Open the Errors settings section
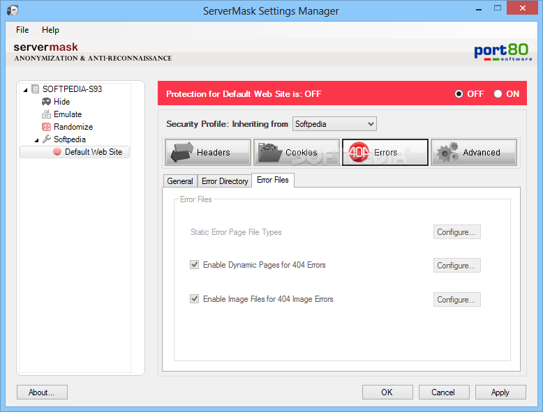543x412 pixels. tap(385, 152)
